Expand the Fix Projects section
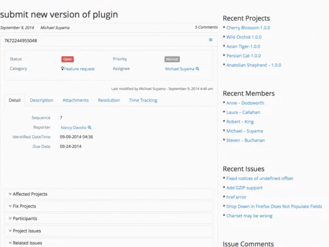The height and width of the screenshot is (247, 329). click(109, 206)
